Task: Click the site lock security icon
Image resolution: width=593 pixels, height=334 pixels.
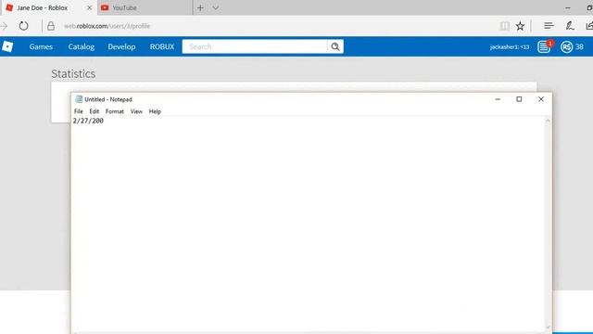Action: [51, 26]
